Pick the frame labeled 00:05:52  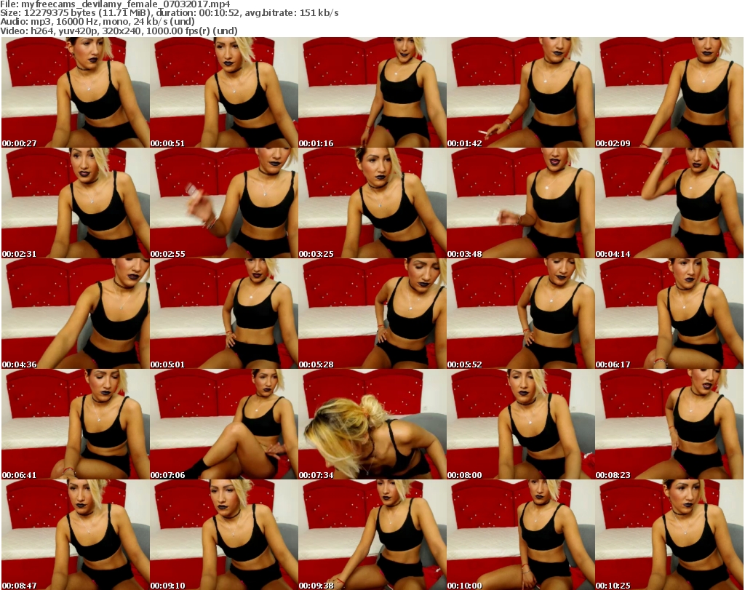click(x=521, y=314)
